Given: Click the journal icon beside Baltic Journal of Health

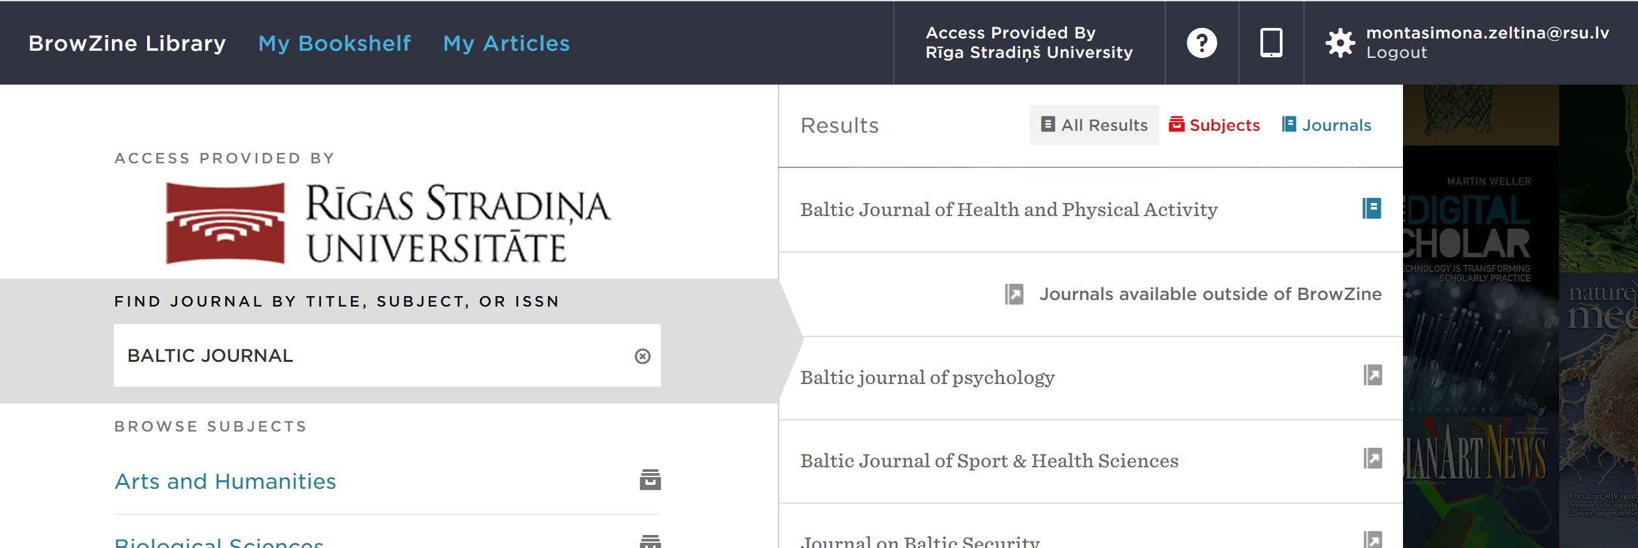Looking at the screenshot, I should pyautogui.click(x=1372, y=209).
